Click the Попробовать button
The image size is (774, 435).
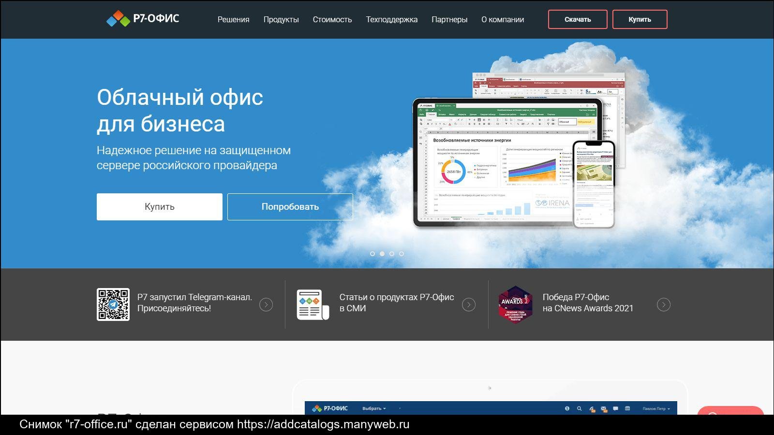[x=290, y=207]
